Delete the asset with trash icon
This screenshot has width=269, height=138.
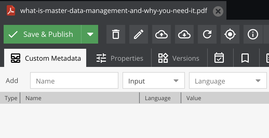116,34
